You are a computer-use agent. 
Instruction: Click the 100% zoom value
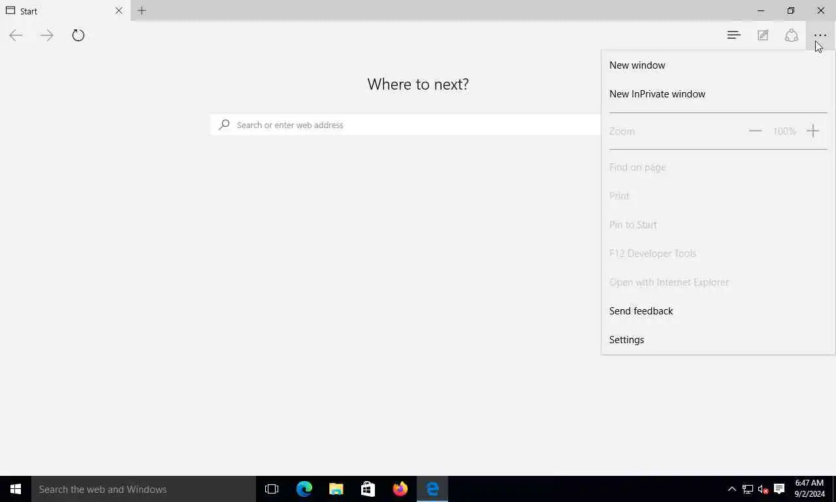coord(784,131)
